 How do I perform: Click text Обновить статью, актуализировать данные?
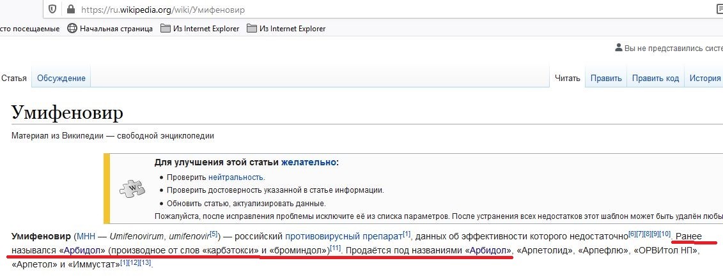click(x=246, y=203)
